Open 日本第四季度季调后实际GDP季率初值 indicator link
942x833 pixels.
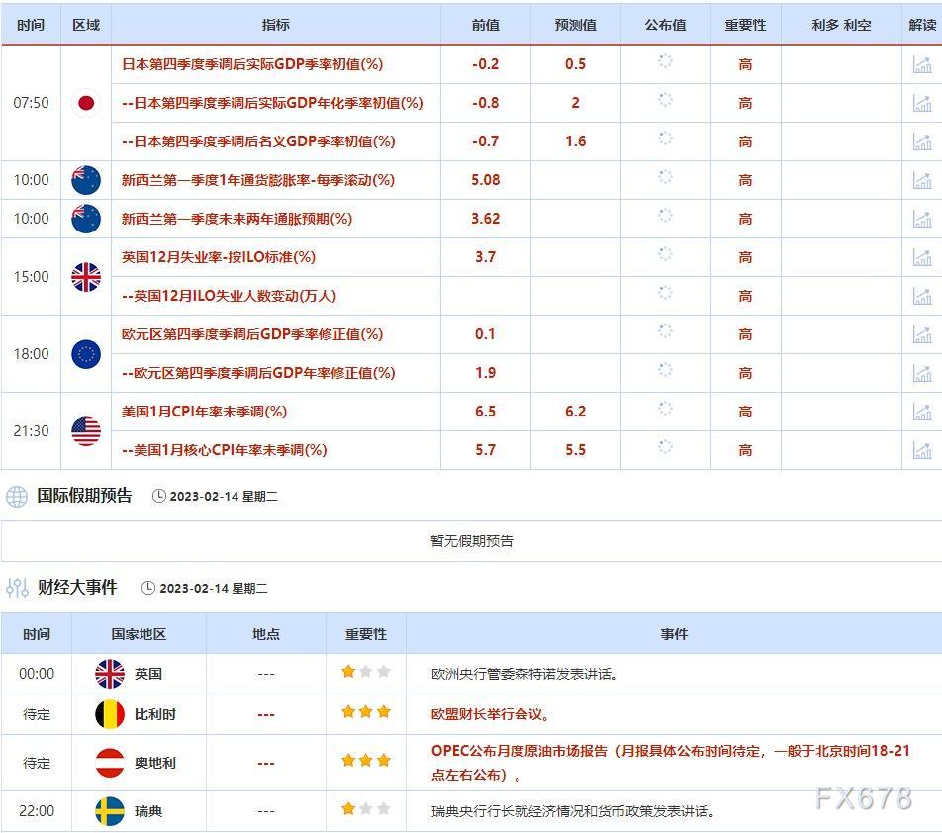pos(252,64)
